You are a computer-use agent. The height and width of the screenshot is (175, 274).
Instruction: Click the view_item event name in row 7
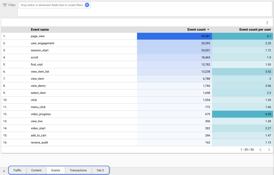pyautogui.click(x=37, y=79)
